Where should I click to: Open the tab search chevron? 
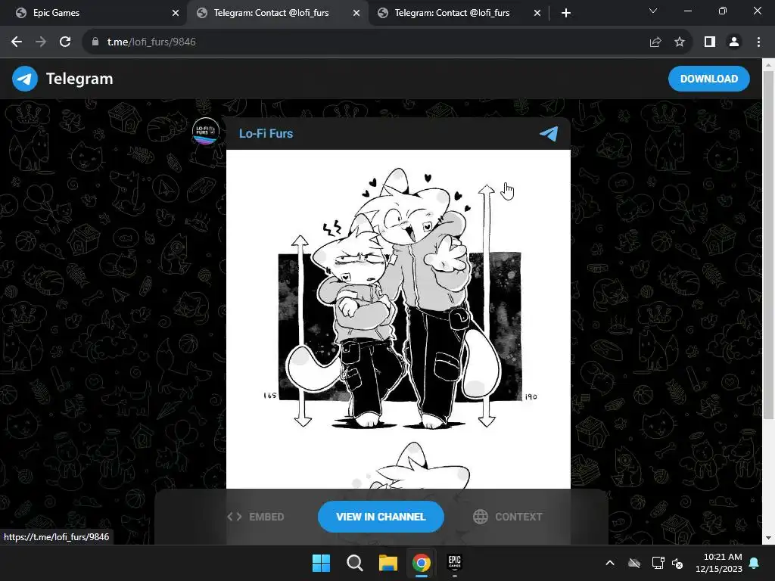click(653, 11)
